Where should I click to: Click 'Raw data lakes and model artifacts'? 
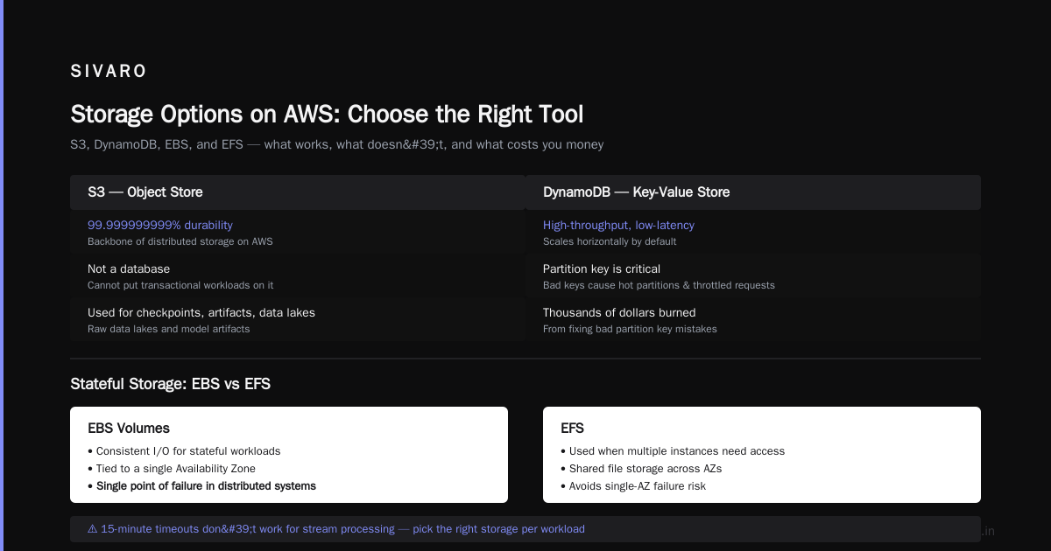169,329
